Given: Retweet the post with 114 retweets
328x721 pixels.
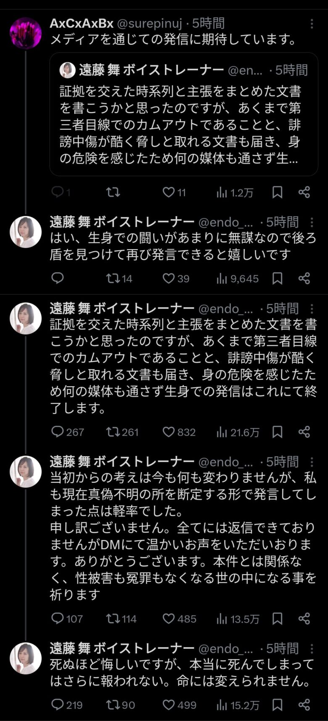Looking at the screenshot, I should (113, 619).
